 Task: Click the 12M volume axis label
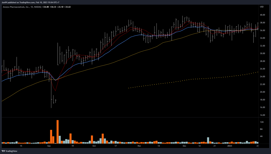click(262, 122)
